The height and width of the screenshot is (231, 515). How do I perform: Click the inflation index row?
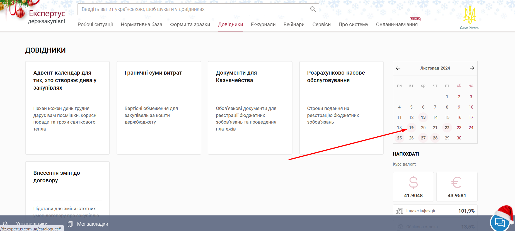pos(435,211)
